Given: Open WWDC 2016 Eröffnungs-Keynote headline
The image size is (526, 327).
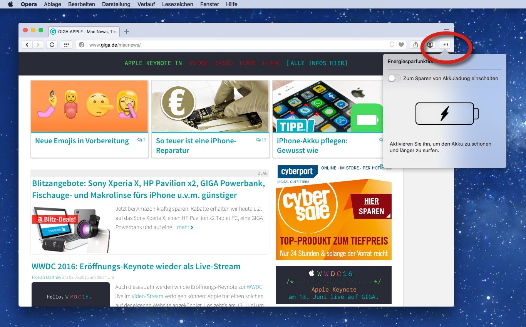Looking at the screenshot, I should coord(136,267).
